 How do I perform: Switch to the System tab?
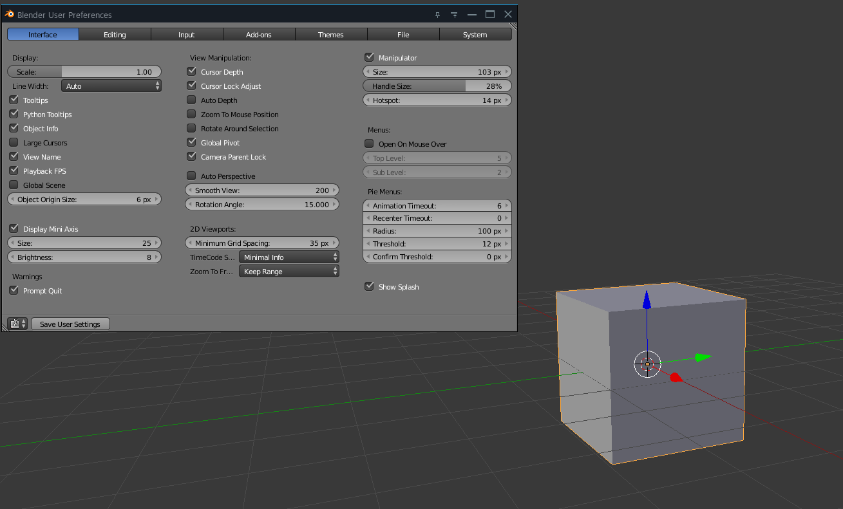(475, 34)
